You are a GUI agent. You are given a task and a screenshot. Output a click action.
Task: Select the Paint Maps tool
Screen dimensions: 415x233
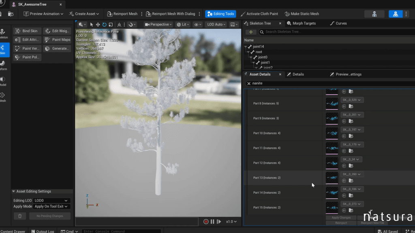click(x=58, y=39)
